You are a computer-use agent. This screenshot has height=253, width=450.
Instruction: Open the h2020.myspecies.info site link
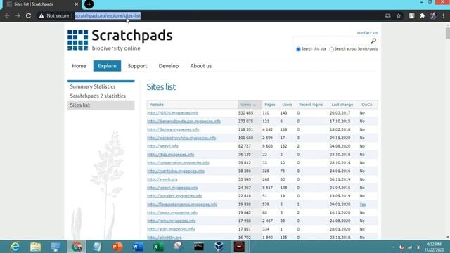[172, 113]
